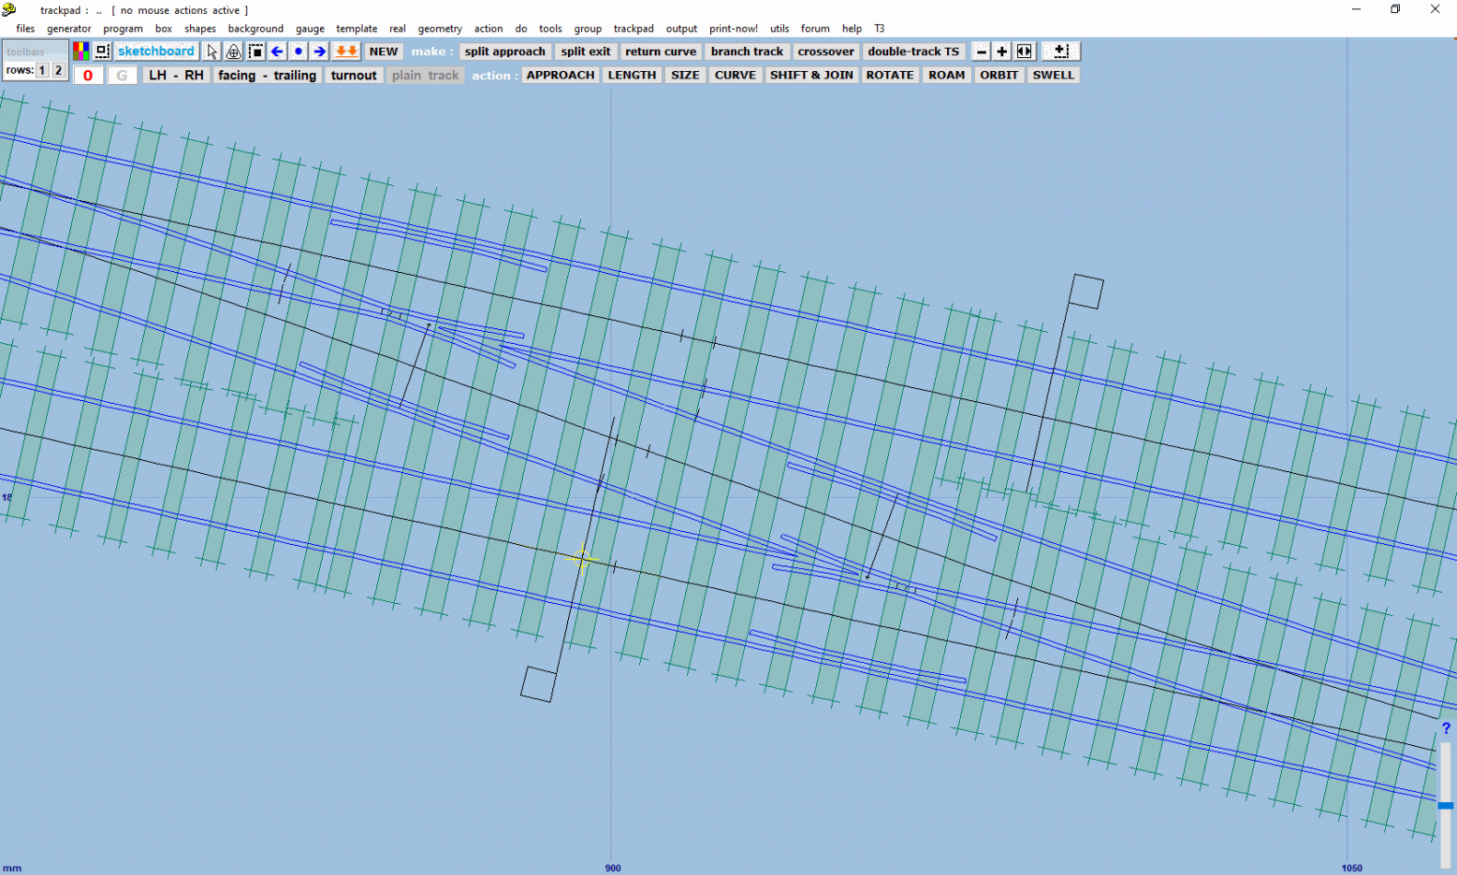Click the opposing triangles icon button
The width and height of the screenshot is (1457, 875).
pyautogui.click(x=1025, y=52)
